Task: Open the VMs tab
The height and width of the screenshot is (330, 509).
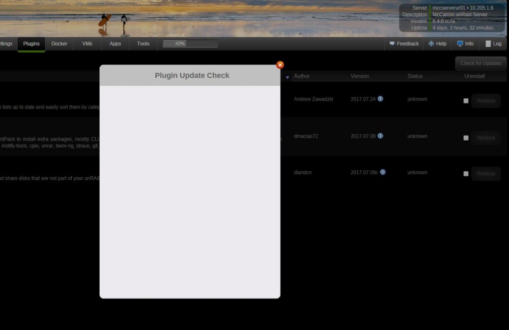Action: click(x=87, y=44)
